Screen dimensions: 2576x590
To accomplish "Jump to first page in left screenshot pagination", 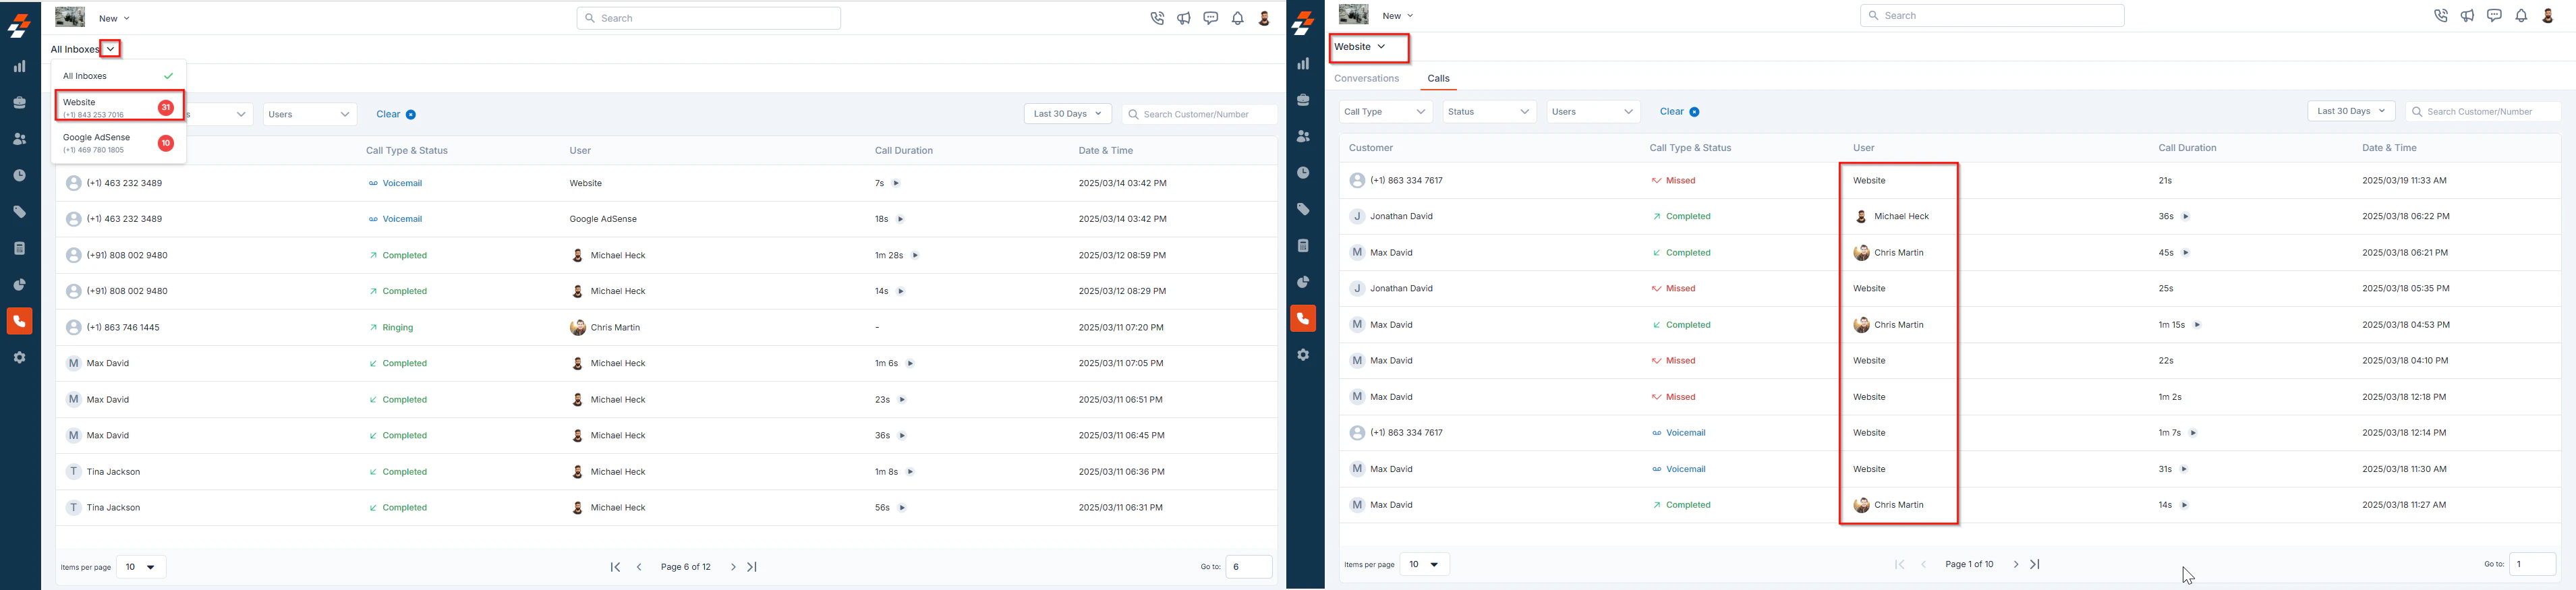I will pos(615,567).
